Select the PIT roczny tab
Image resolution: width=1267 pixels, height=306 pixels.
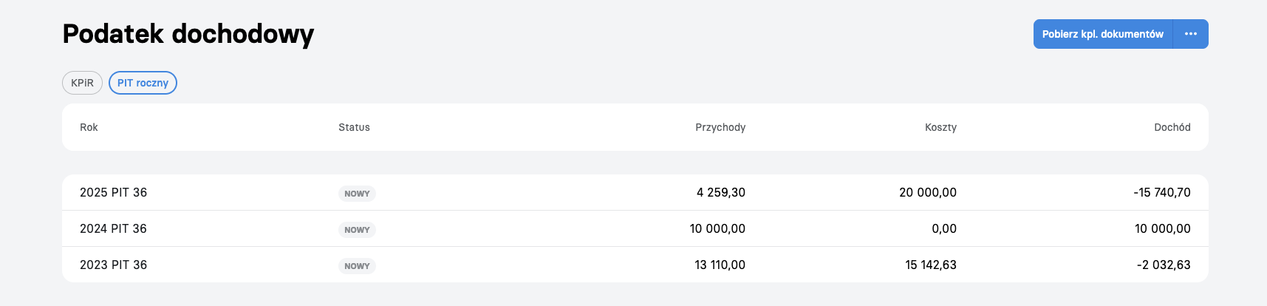point(143,83)
